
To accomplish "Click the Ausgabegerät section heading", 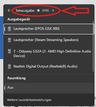I will pyautogui.click(x=19, y=19).
